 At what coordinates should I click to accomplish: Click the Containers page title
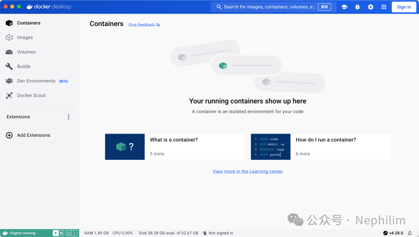[107, 24]
